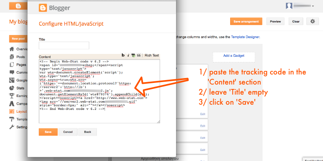Open the account menu dropdown arrow
The height and width of the screenshot is (161, 323).
313,6
